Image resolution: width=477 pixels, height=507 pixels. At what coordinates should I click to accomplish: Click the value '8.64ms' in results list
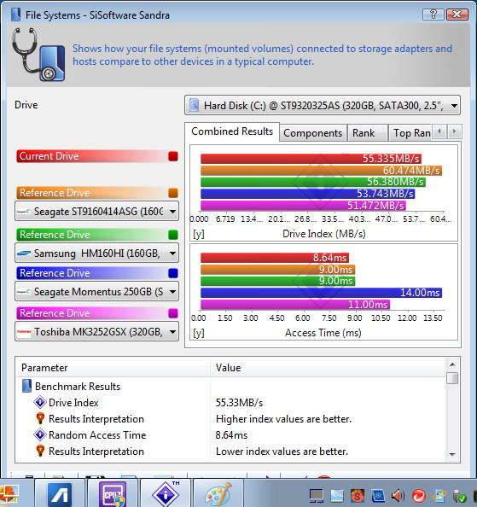[231, 435]
